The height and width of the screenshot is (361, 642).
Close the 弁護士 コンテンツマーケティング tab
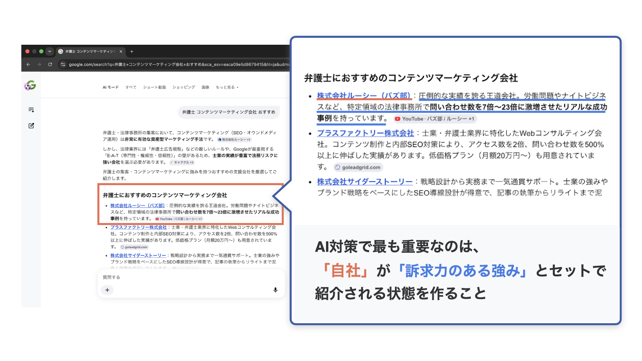121,51
